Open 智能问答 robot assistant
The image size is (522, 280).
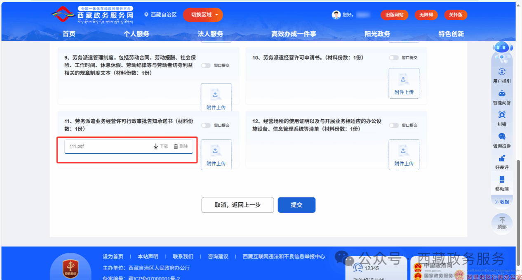[502, 94]
